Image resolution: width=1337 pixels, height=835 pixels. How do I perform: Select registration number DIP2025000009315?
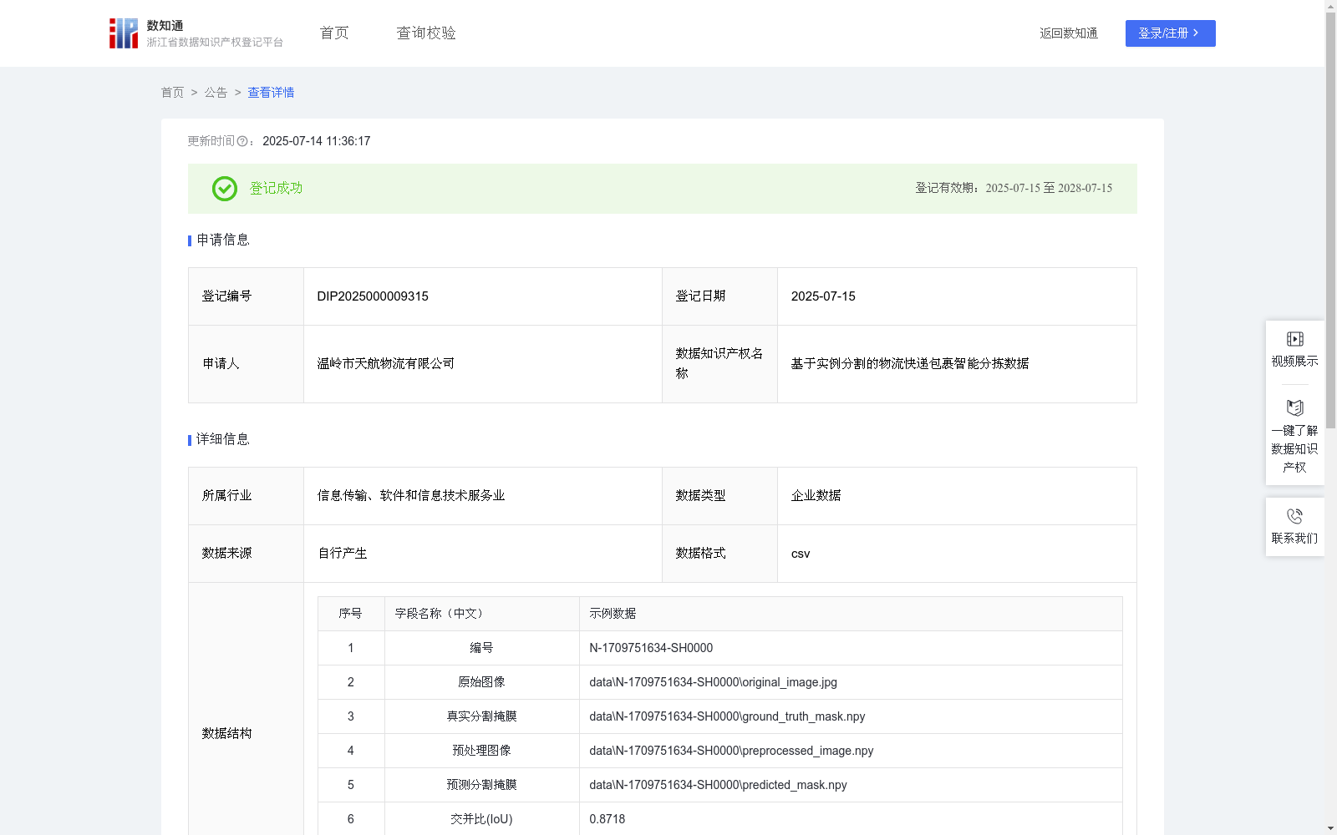coord(373,296)
